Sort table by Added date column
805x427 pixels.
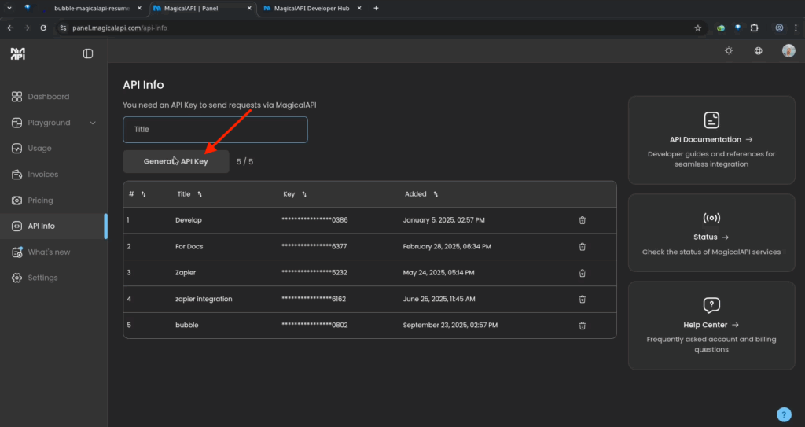[x=436, y=194]
